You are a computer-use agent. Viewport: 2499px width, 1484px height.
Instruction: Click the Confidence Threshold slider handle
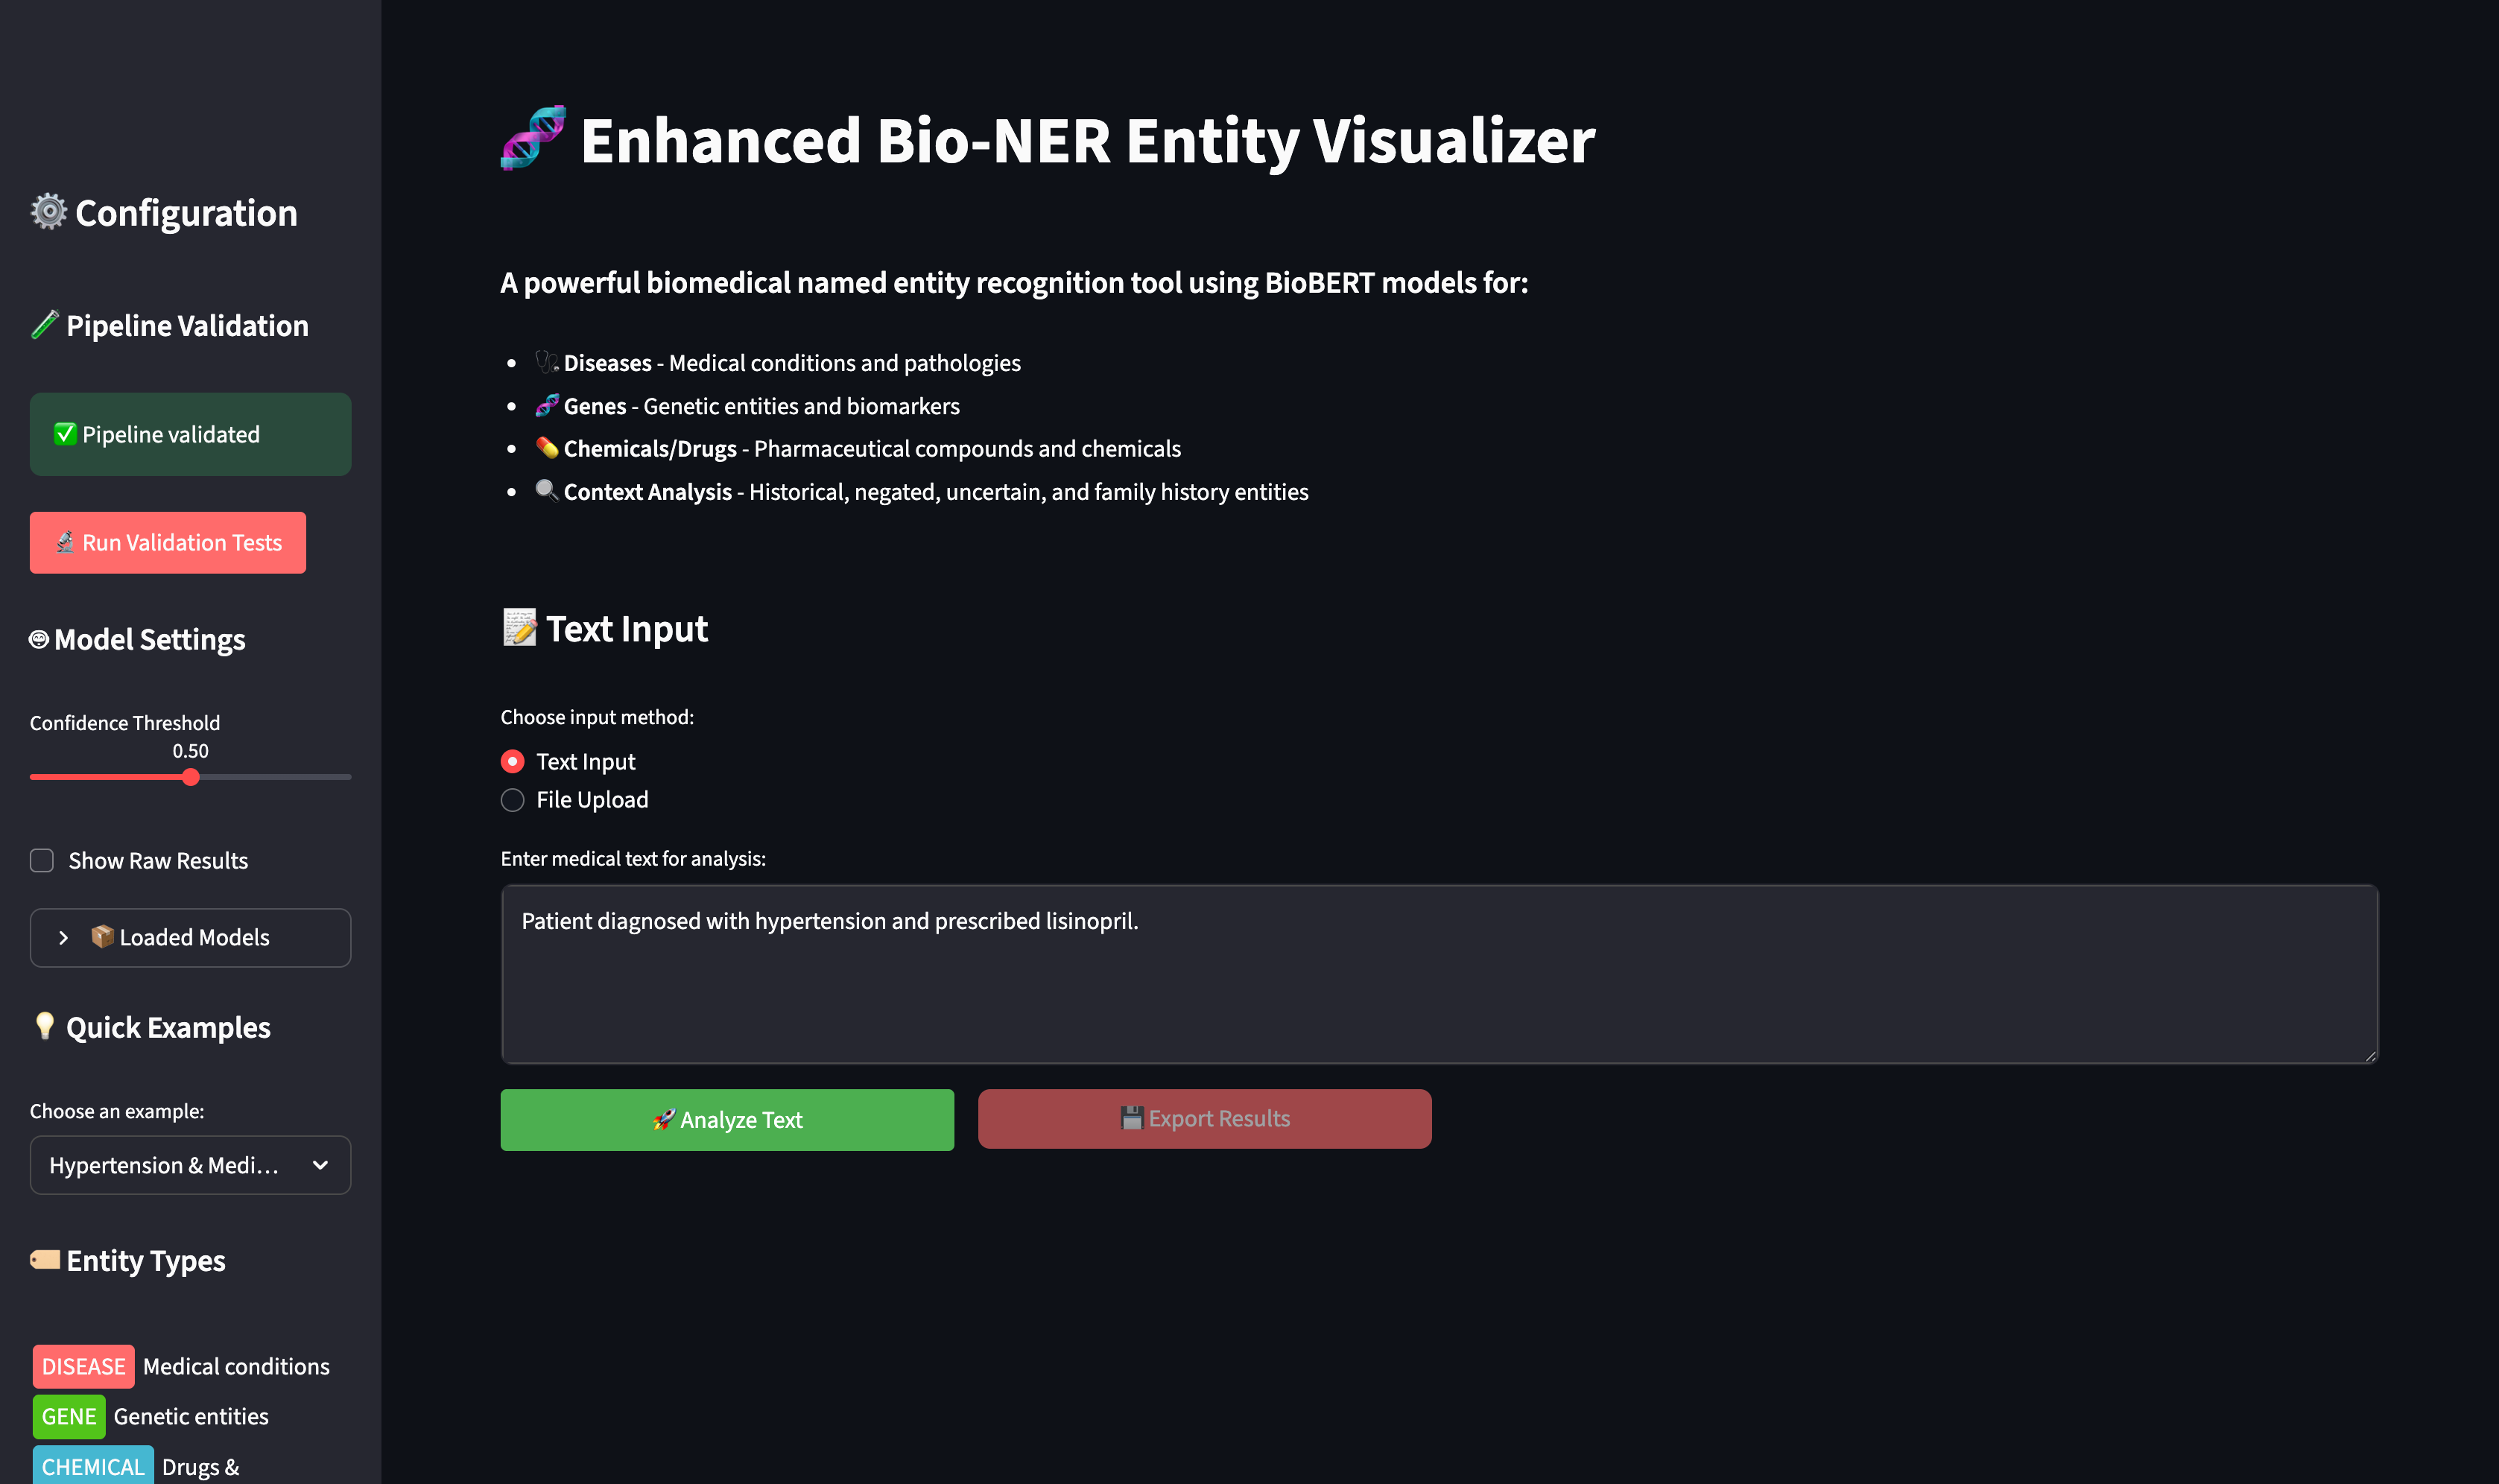(x=191, y=777)
